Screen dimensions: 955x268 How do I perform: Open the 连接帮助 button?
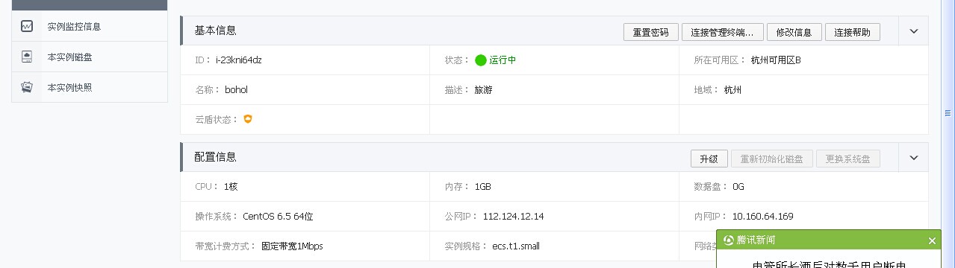[853, 32]
